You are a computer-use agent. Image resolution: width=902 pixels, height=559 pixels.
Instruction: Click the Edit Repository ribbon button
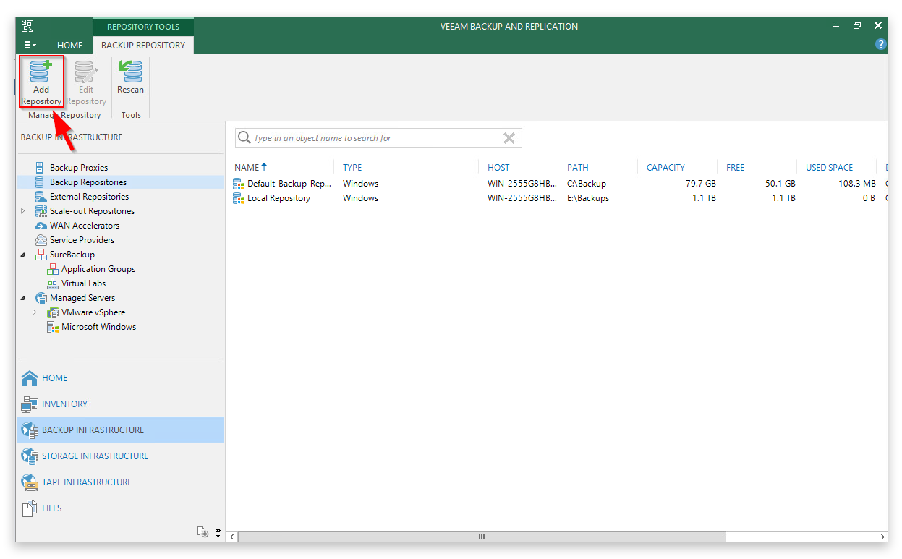[86, 82]
